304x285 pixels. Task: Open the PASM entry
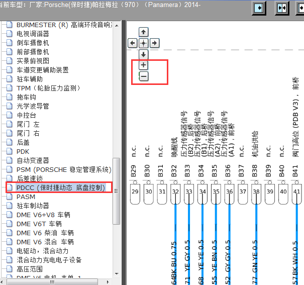[26, 197]
